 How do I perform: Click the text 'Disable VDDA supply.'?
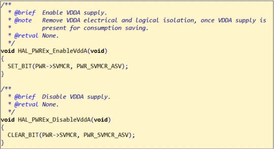(x=76, y=97)
